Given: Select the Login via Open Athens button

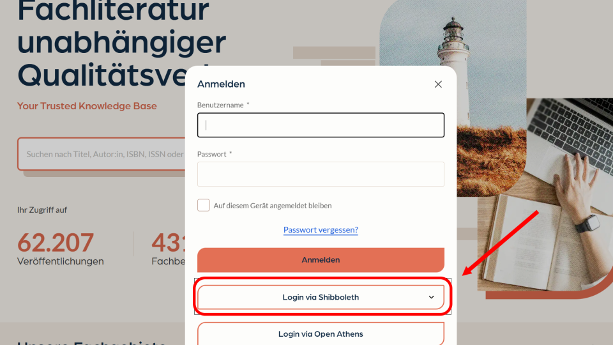Looking at the screenshot, I should pyautogui.click(x=321, y=333).
